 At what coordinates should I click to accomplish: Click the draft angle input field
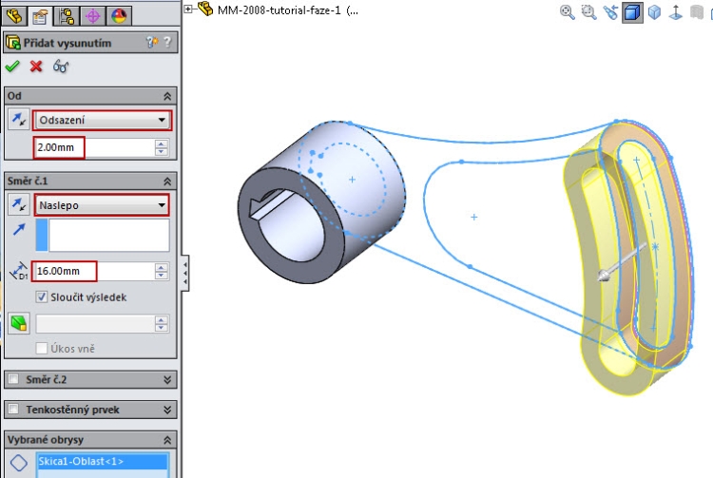(x=95, y=324)
